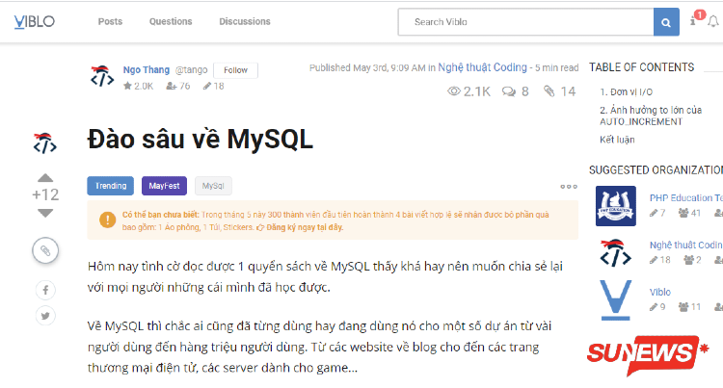
Task: Click the @tango username
Action: point(192,70)
